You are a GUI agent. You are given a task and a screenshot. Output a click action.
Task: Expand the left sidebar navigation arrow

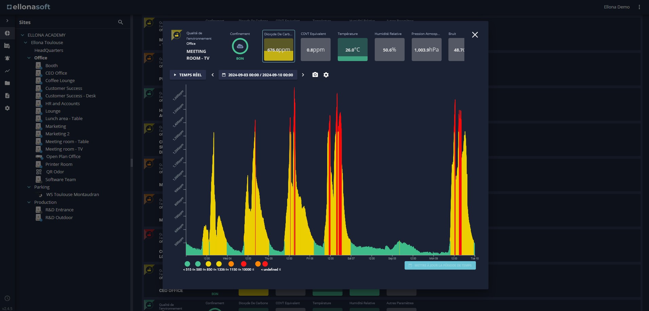(x=7, y=21)
